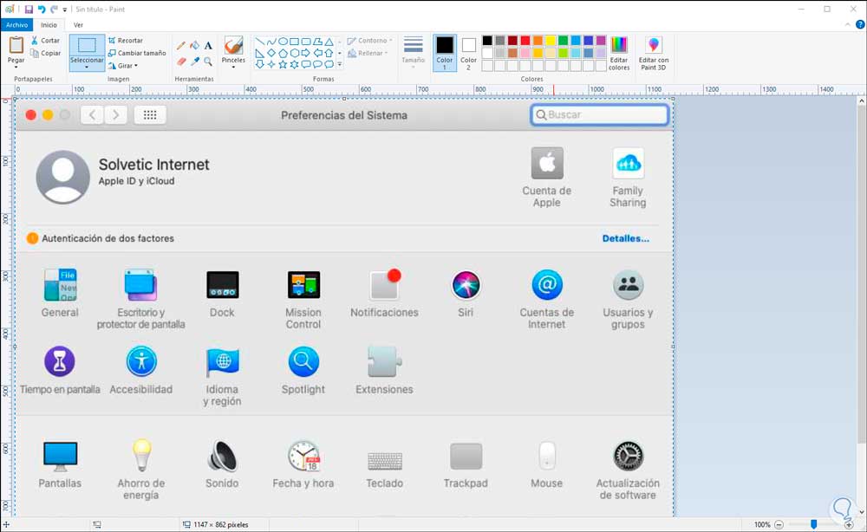Select the Magnifier tool
867x532 pixels.
click(x=208, y=62)
